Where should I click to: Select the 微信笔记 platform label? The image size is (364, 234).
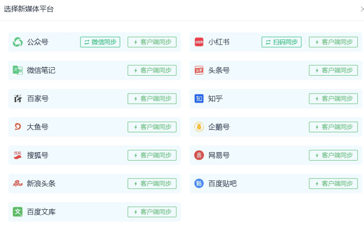tap(41, 70)
